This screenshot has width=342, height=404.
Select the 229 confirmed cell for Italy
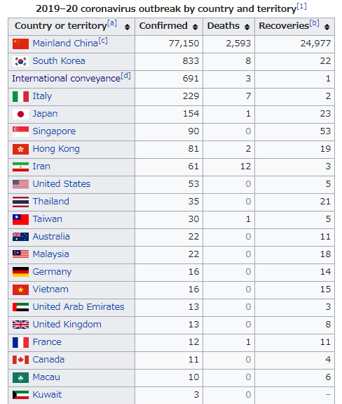[169, 97]
